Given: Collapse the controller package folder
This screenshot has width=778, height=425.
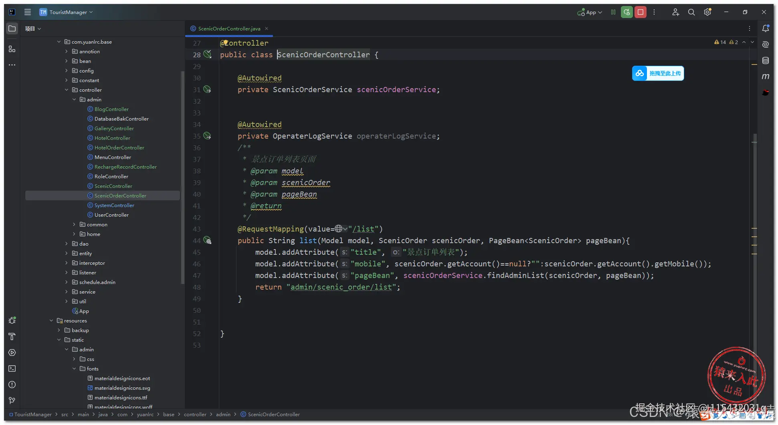Looking at the screenshot, I should pos(67,90).
